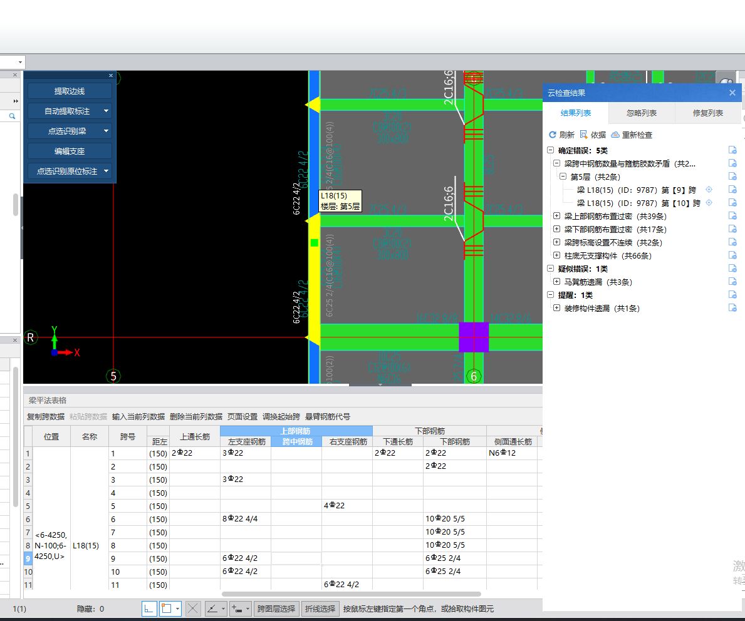Collapse the 第5层 (共2条) node
745x621 pixels.
tap(563, 177)
